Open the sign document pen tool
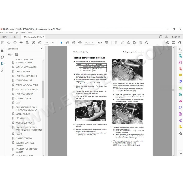The height and width of the screenshot is (183, 183). pos(128,43)
